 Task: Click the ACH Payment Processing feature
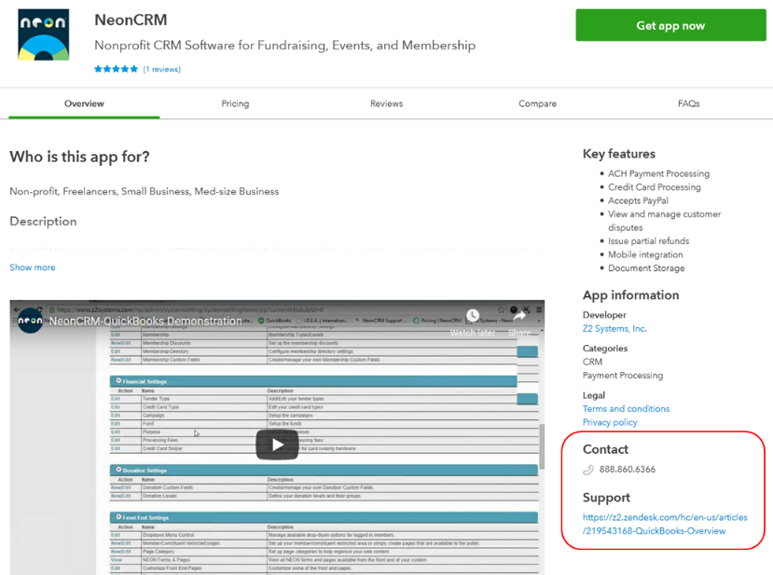(658, 173)
